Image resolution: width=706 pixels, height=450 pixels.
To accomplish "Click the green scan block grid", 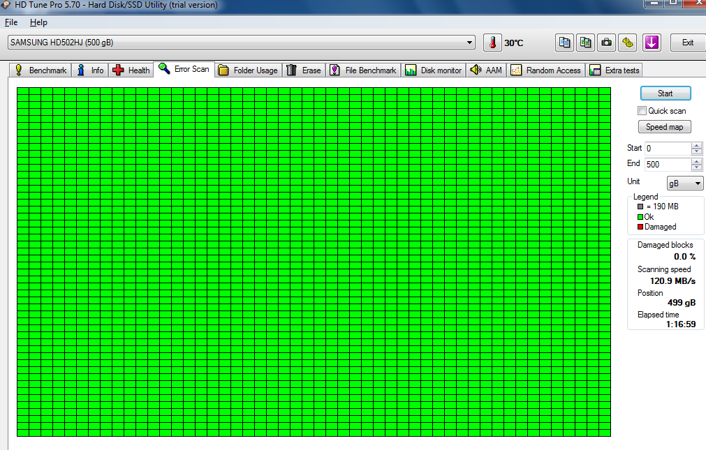I will (x=314, y=262).
